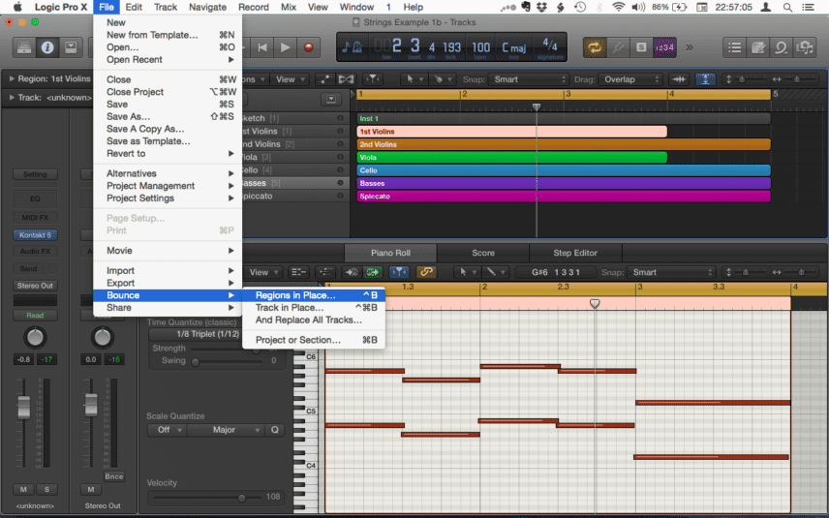The width and height of the screenshot is (829, 518).
Task: Open the Tracks Snap Smart dropdown
Action: tap(528, 79)
